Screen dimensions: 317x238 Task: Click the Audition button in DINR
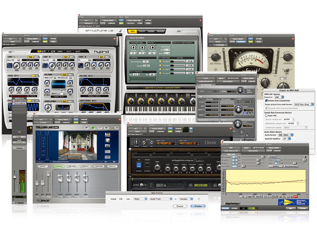click(x=276, y=166)
